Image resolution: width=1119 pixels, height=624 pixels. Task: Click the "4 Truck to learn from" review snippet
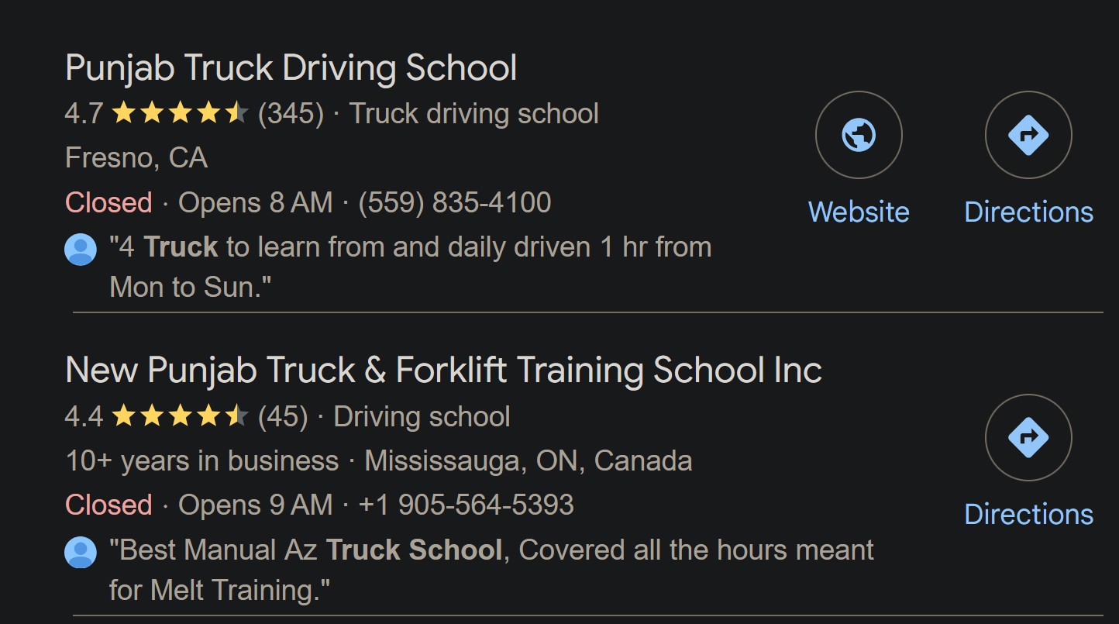(x=411, y=248)
